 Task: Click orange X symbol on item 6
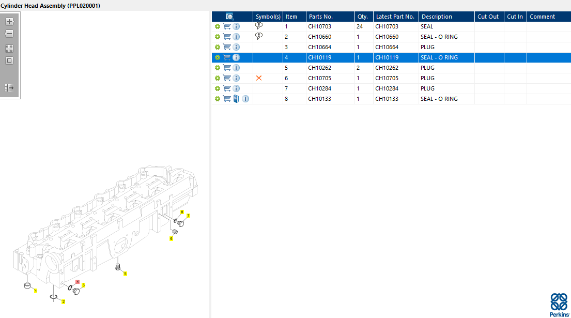[x=259, y=78]
